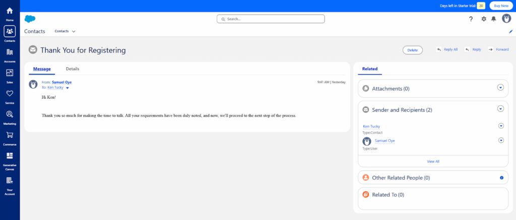Open Sender and Recipients dropdown menu
Screen dimensions: 516x220
tap(500, 108)
